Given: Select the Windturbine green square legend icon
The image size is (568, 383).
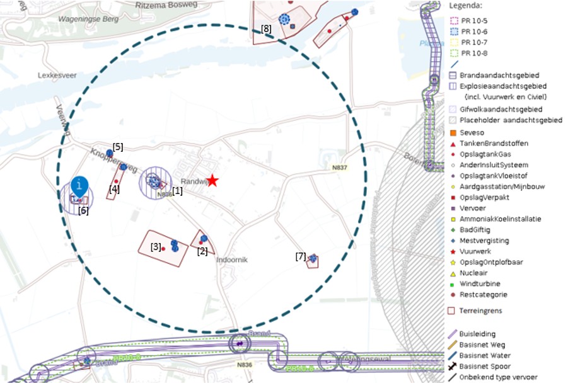Looking at the screenshot, I should point(453,285).
